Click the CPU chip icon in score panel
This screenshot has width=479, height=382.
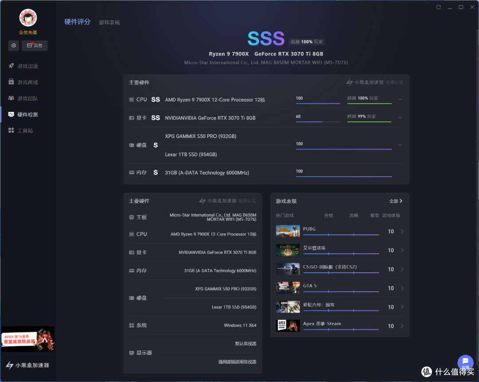pyautogui.click(x=132, y=99)
